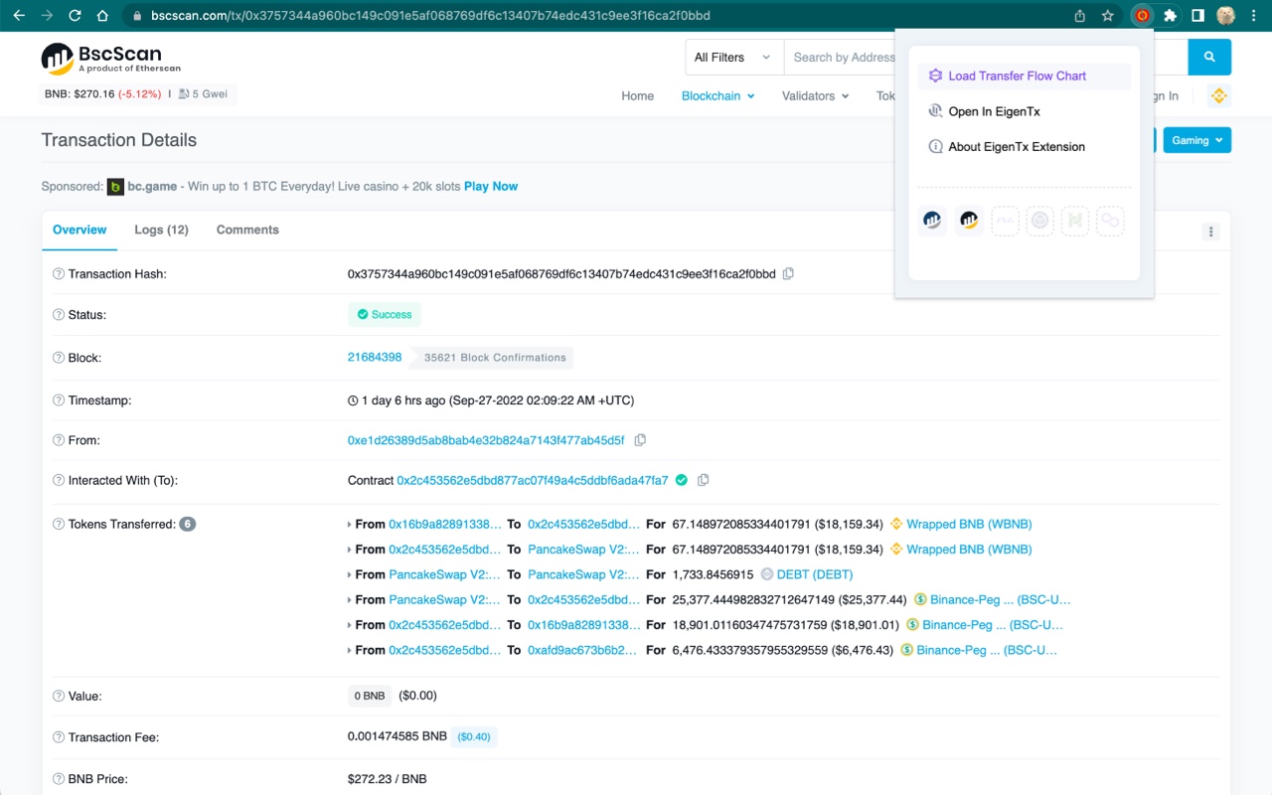This screenshot has height=795, width=1272.
Task: Copy the From address
Action: pos(640,440)
